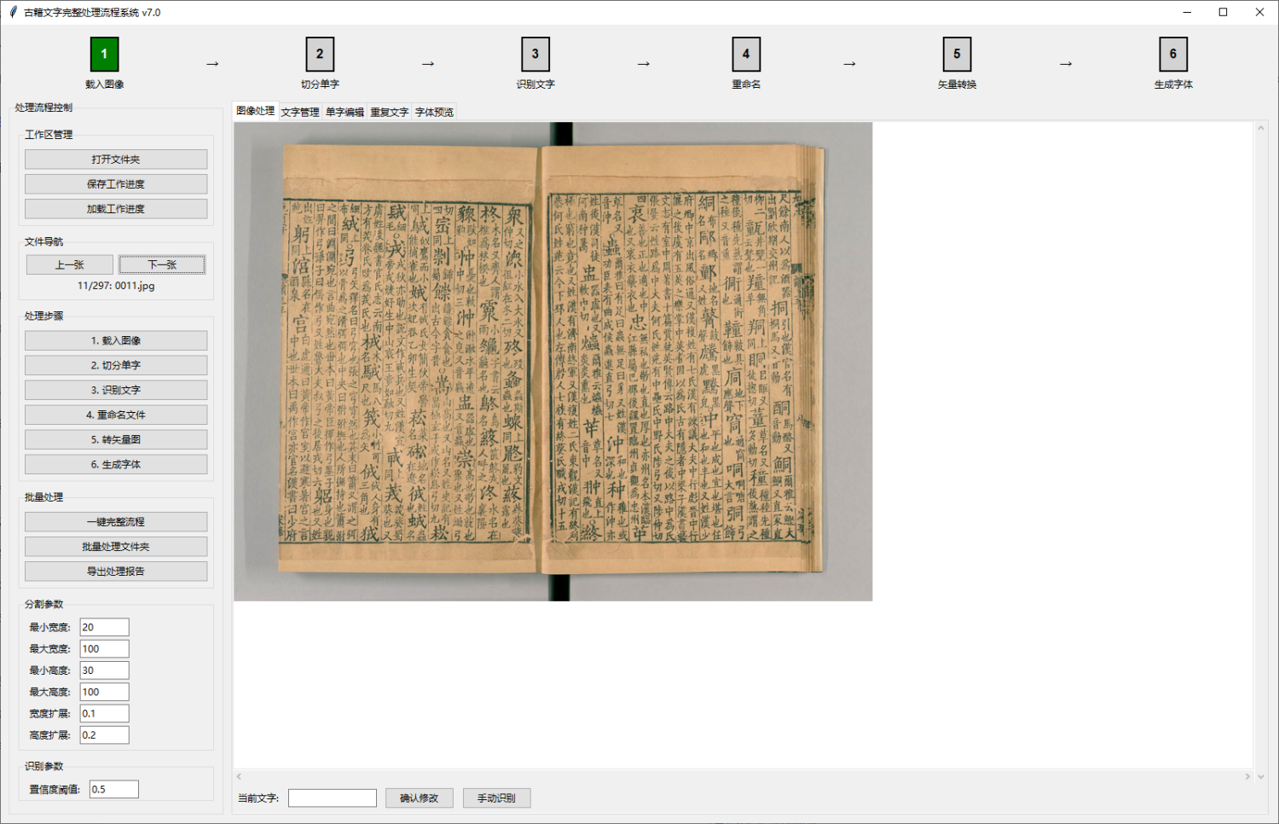Click the 打开文件夹 button
This screenshot has width=1279, height=824.
[x=116, y=159]
